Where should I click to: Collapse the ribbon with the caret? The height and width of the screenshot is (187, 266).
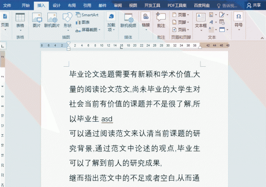(262, 38)
